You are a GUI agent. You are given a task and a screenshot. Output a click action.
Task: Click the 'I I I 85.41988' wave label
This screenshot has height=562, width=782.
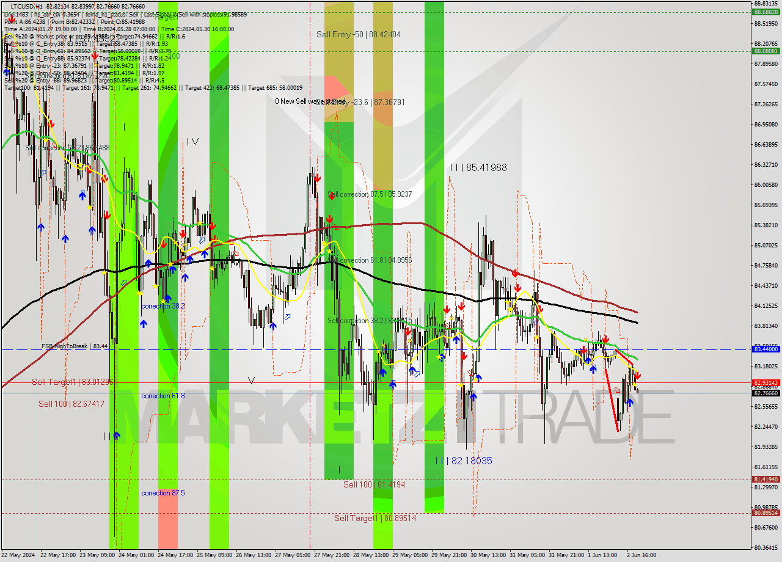[478, 167]
